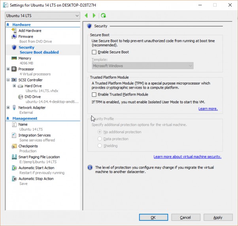Open Automatic Stop Action settings
238x226 pixels.
(x=36, y=179)
